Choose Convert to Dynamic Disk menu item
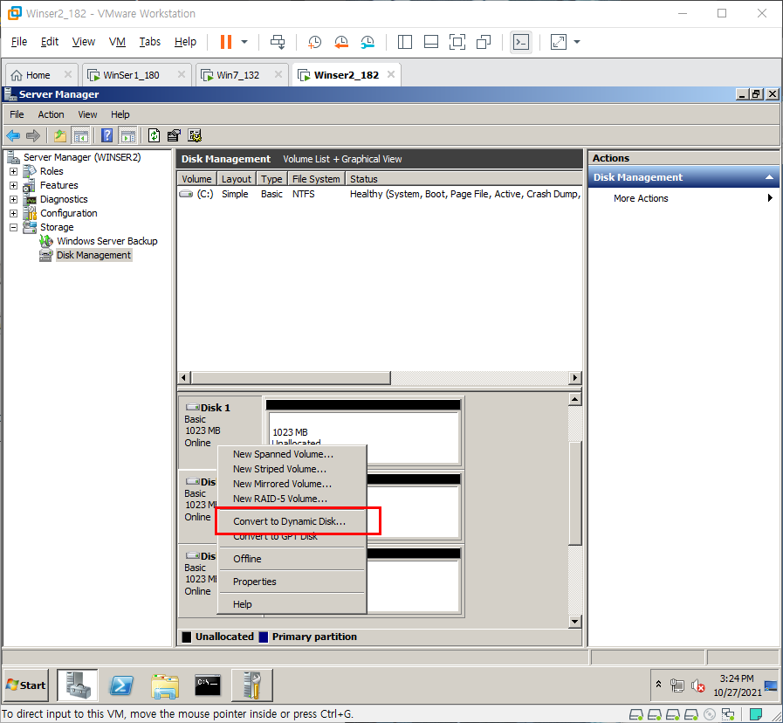783x723 pixels. click(x=292, y=521)
